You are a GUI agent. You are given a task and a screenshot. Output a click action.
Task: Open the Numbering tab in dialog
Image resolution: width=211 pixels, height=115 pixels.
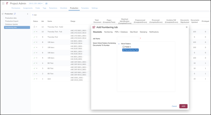tap(108, 32)
